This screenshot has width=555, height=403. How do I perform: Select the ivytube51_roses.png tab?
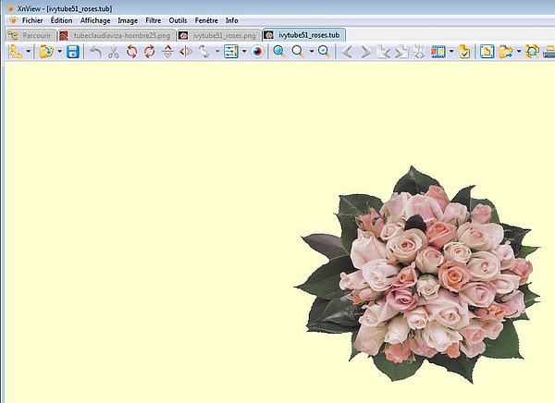point(216,35)
